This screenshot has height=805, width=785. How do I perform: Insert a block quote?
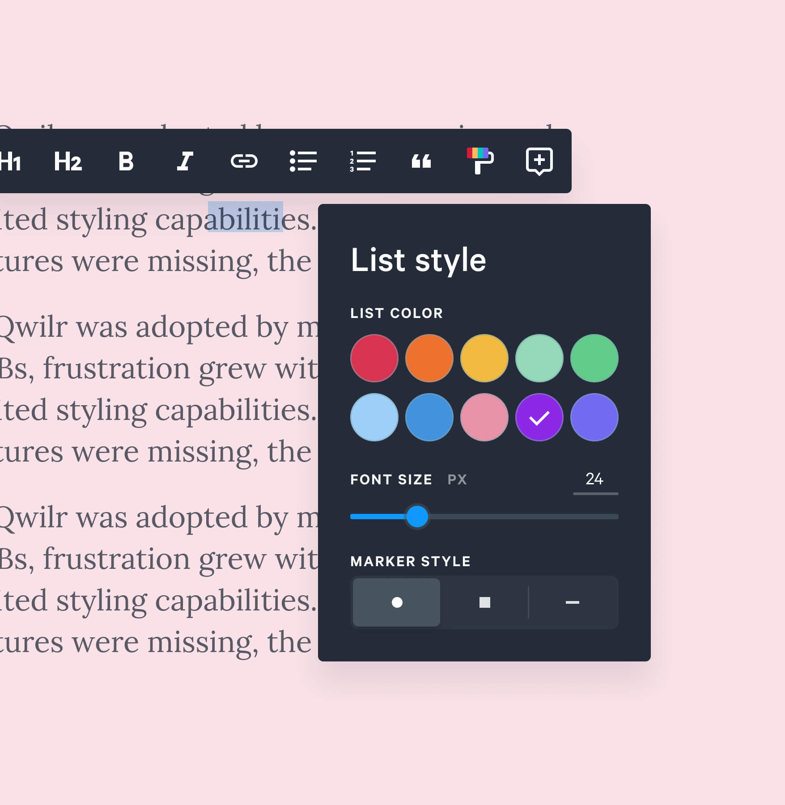click(421, 161)
